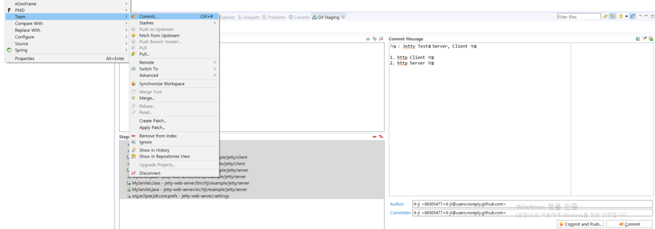Select Properties in the context menu
This screenshot has width=655, height=229.
[x=67, y=59]
